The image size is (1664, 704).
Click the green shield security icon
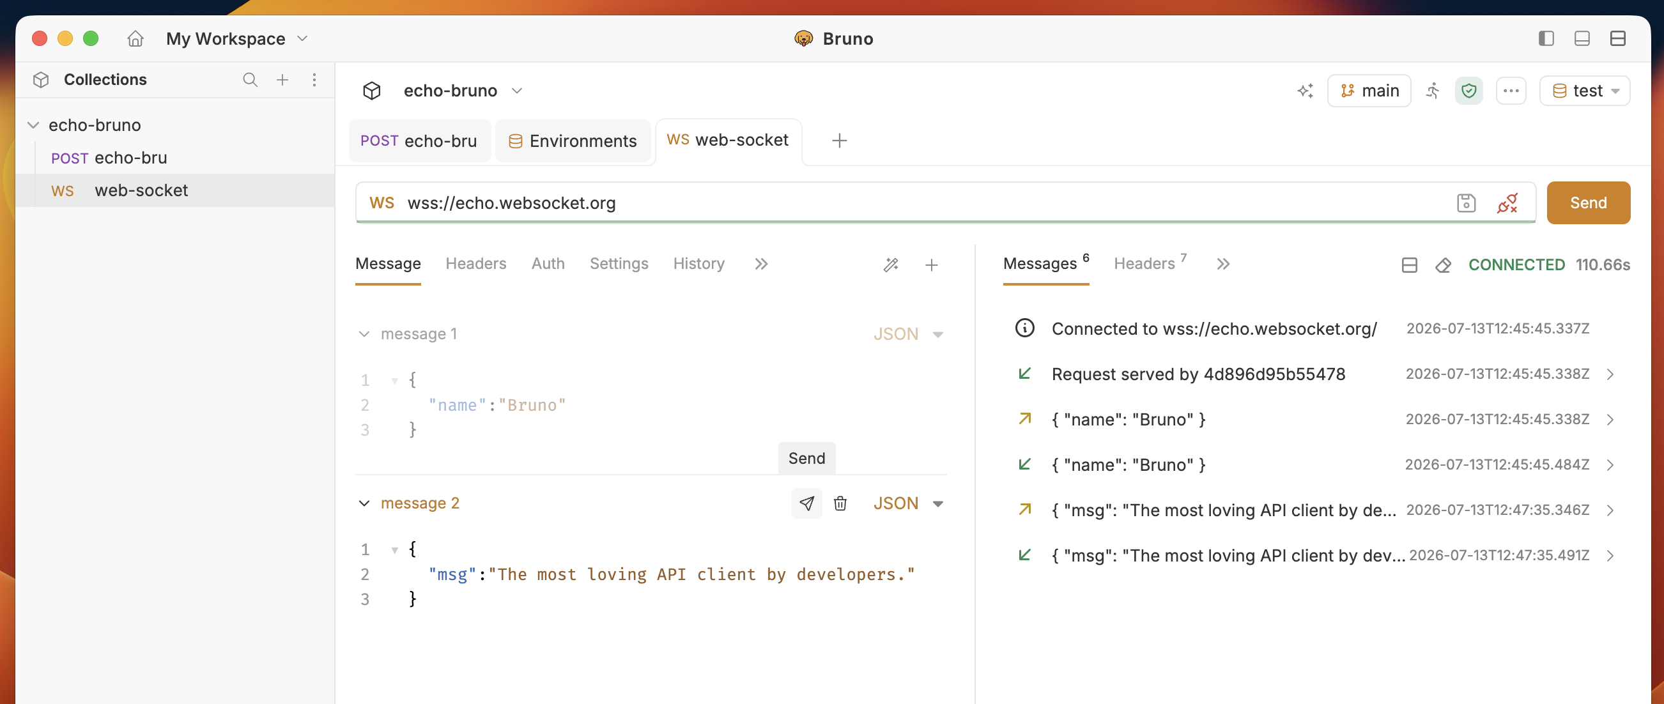tap(1469, 91)
